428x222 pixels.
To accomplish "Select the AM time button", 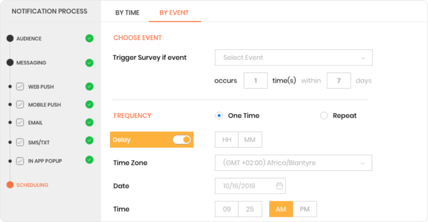I will point(281,209).
